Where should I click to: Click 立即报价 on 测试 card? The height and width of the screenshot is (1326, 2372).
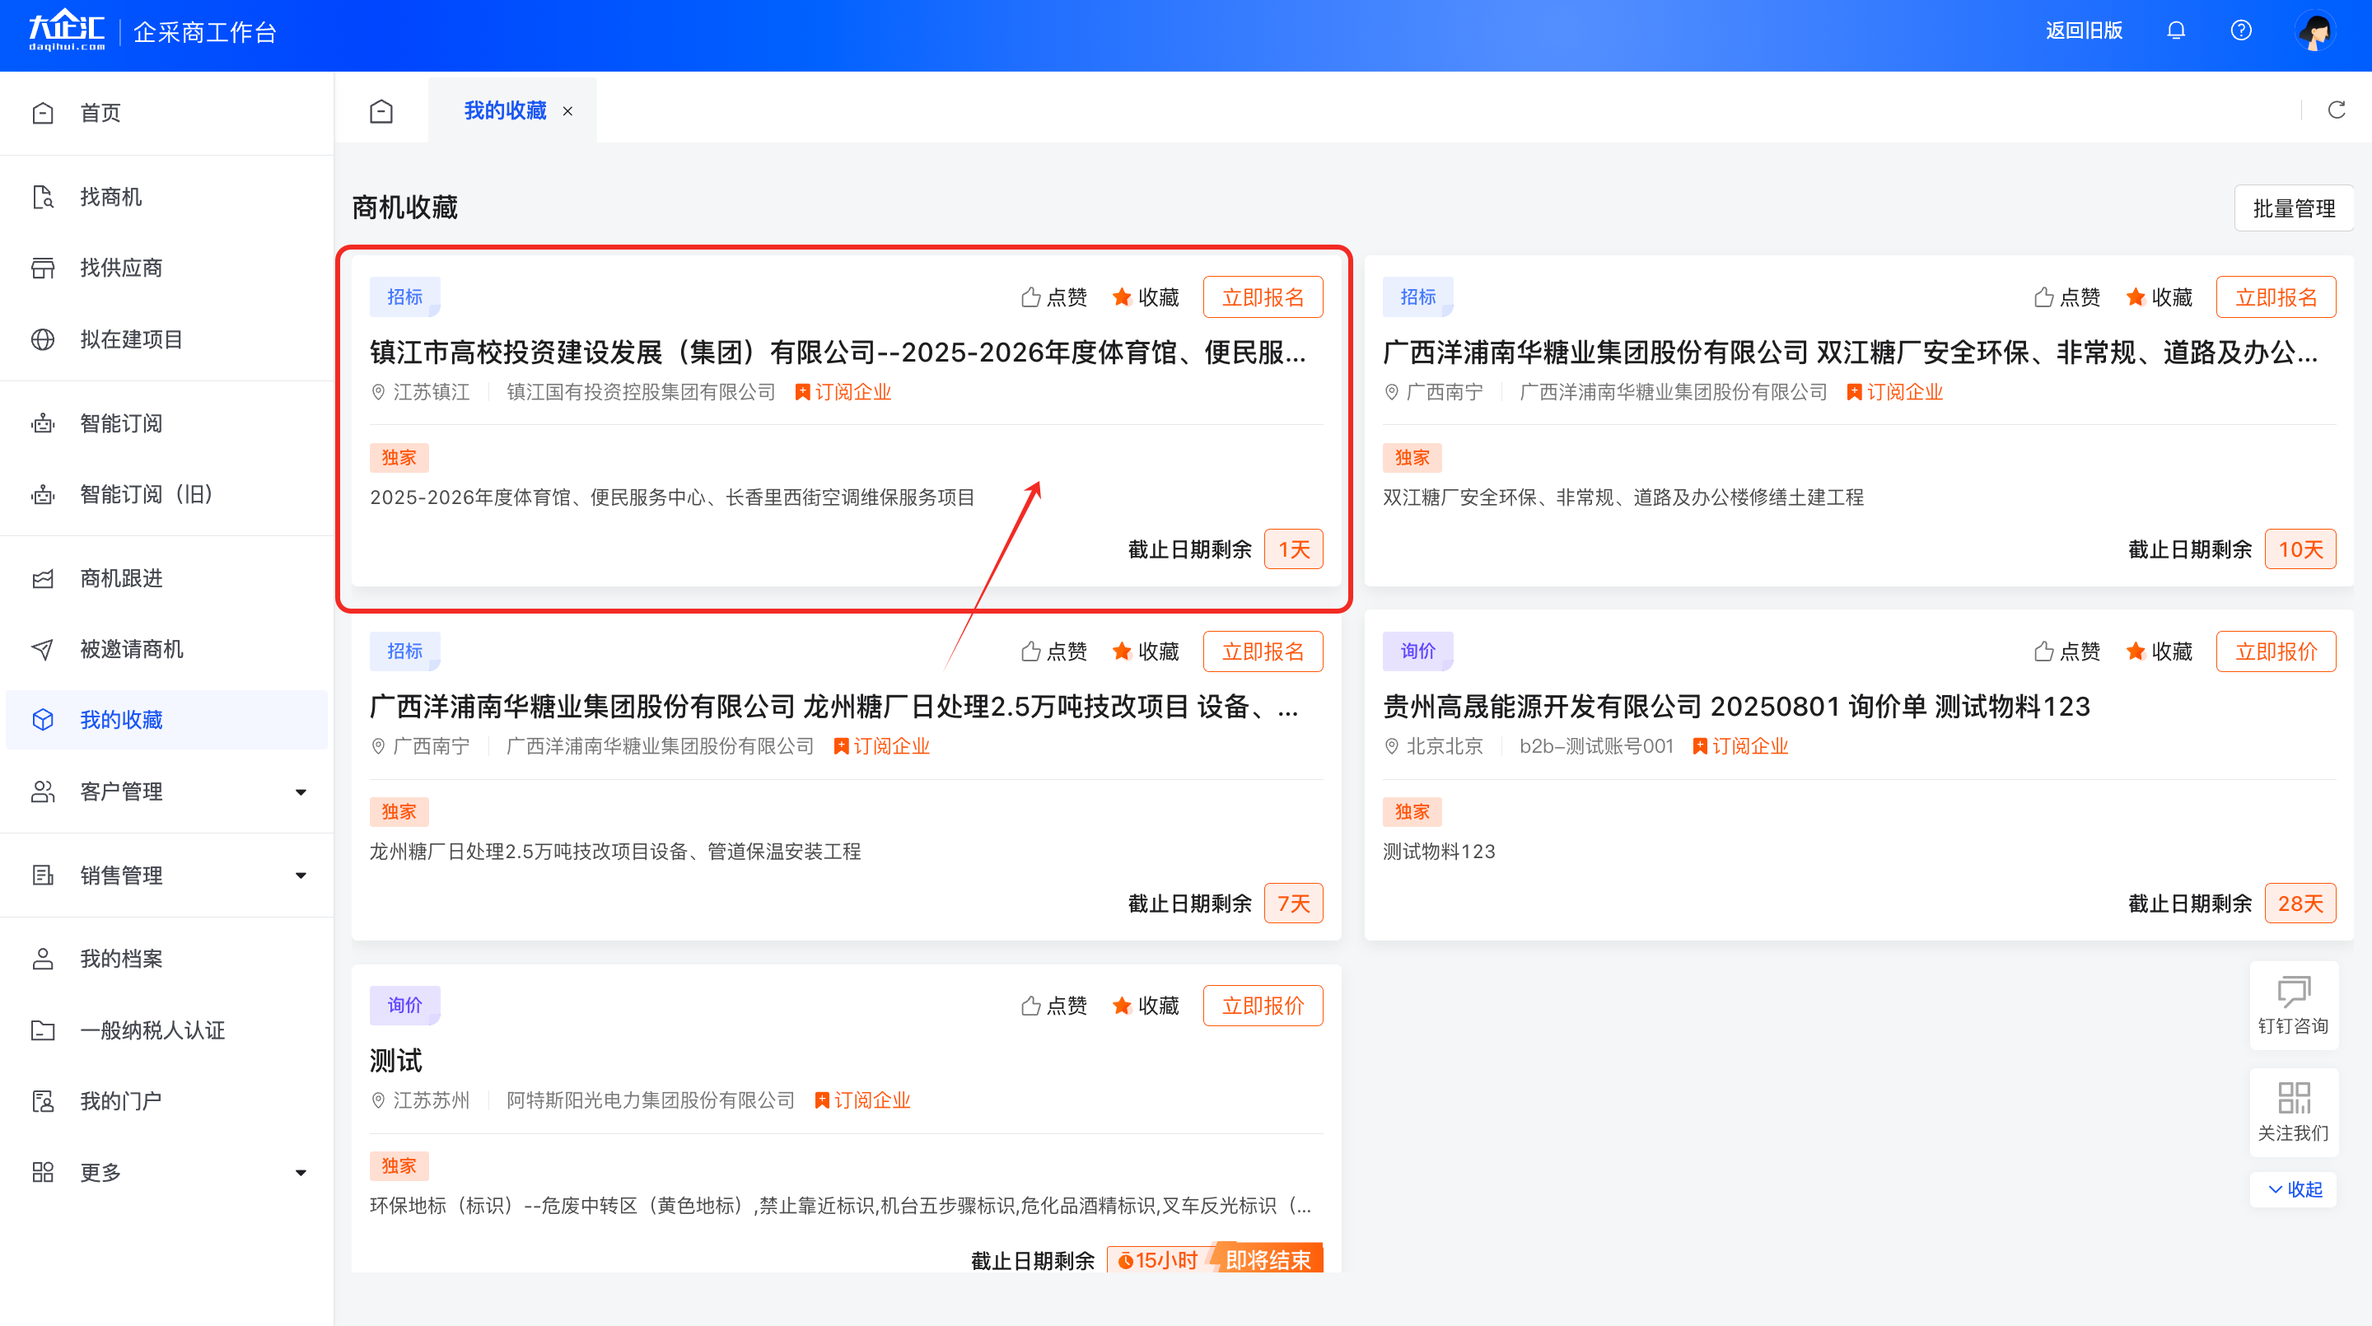(1263, 1006)
